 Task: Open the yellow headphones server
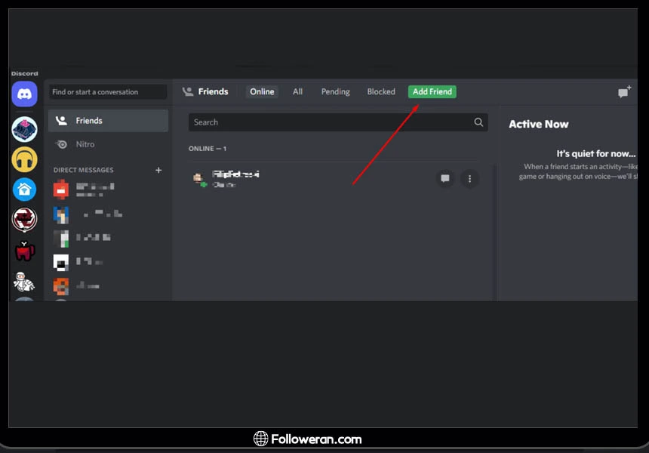pos(24,159)
